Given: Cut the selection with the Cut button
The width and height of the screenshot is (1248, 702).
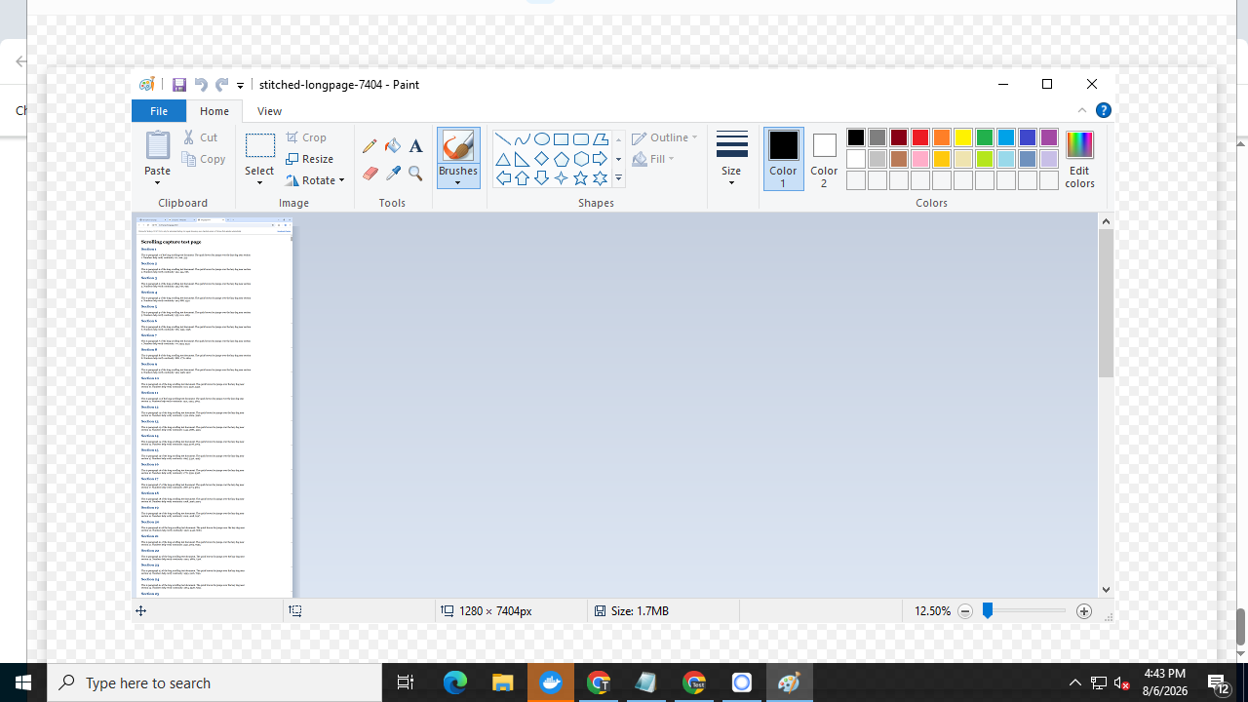Looking at the screenshot, I should pos(201,137).
